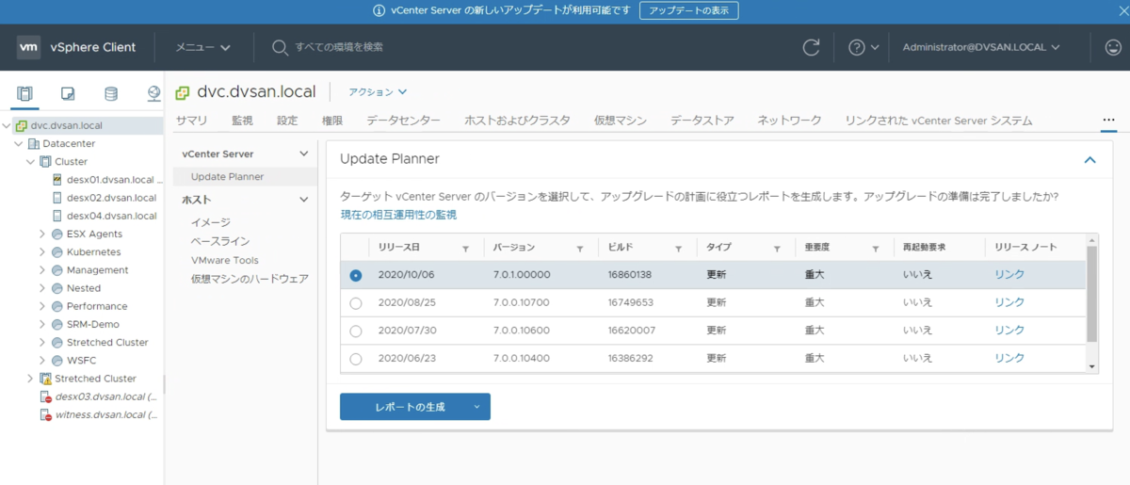
Task: Collapse the vCenter Server section
Action: pyautogui.click(x=303, y=154)
